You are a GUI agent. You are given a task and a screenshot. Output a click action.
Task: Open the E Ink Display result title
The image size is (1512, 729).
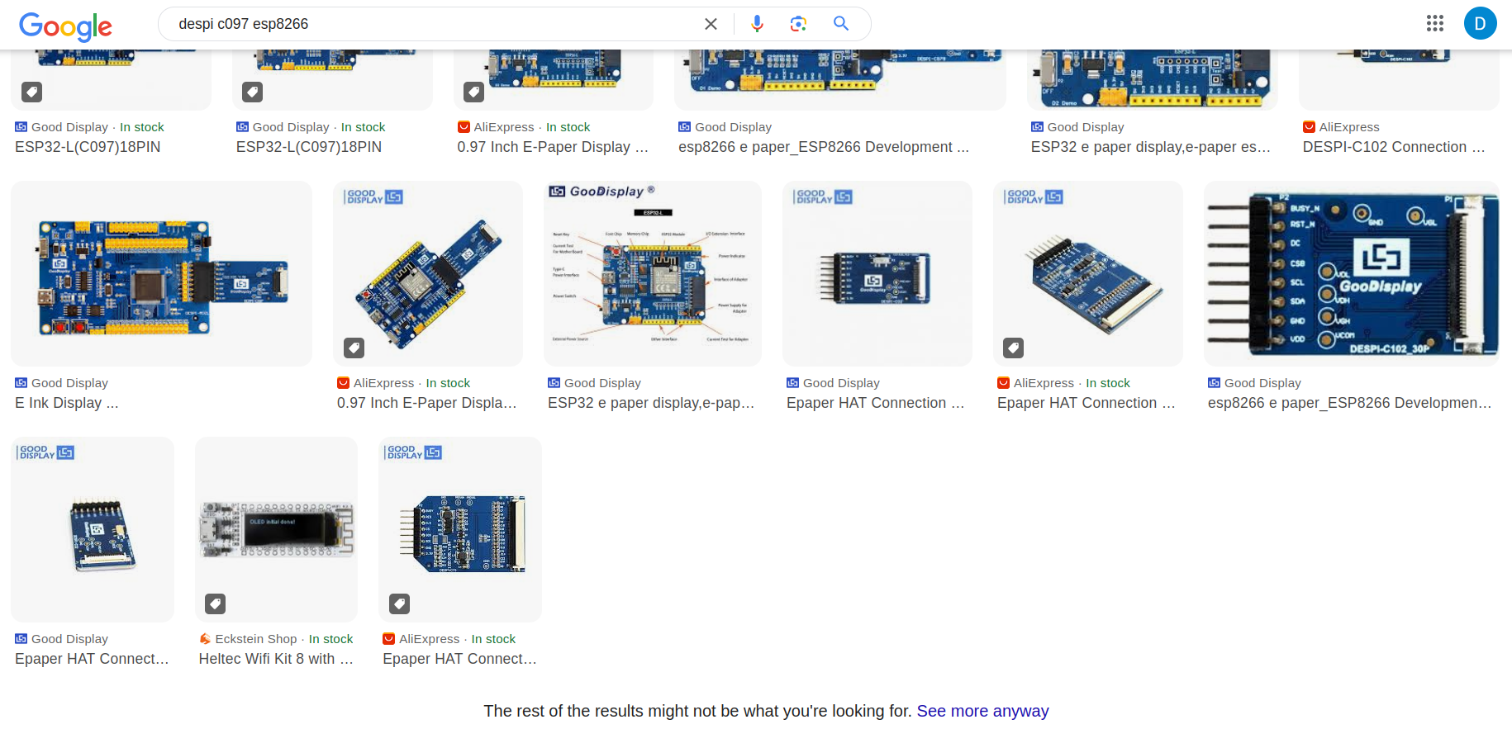[x=67, y=403]
